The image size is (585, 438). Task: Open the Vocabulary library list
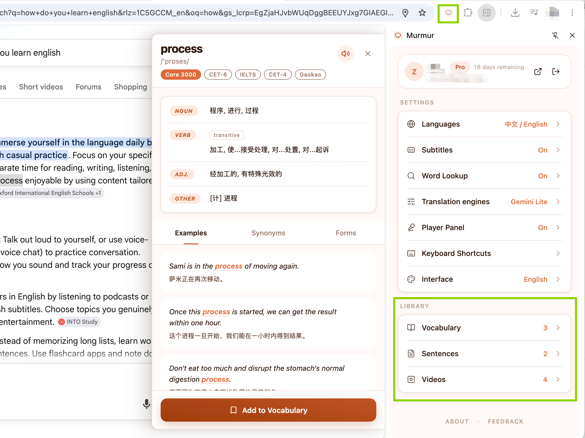(x=484, y=328)
